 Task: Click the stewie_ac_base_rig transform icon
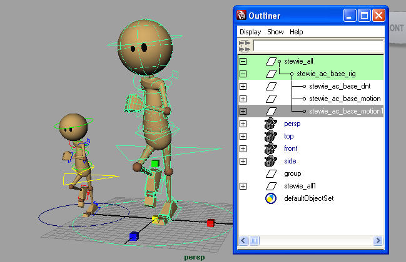[271, 74]
